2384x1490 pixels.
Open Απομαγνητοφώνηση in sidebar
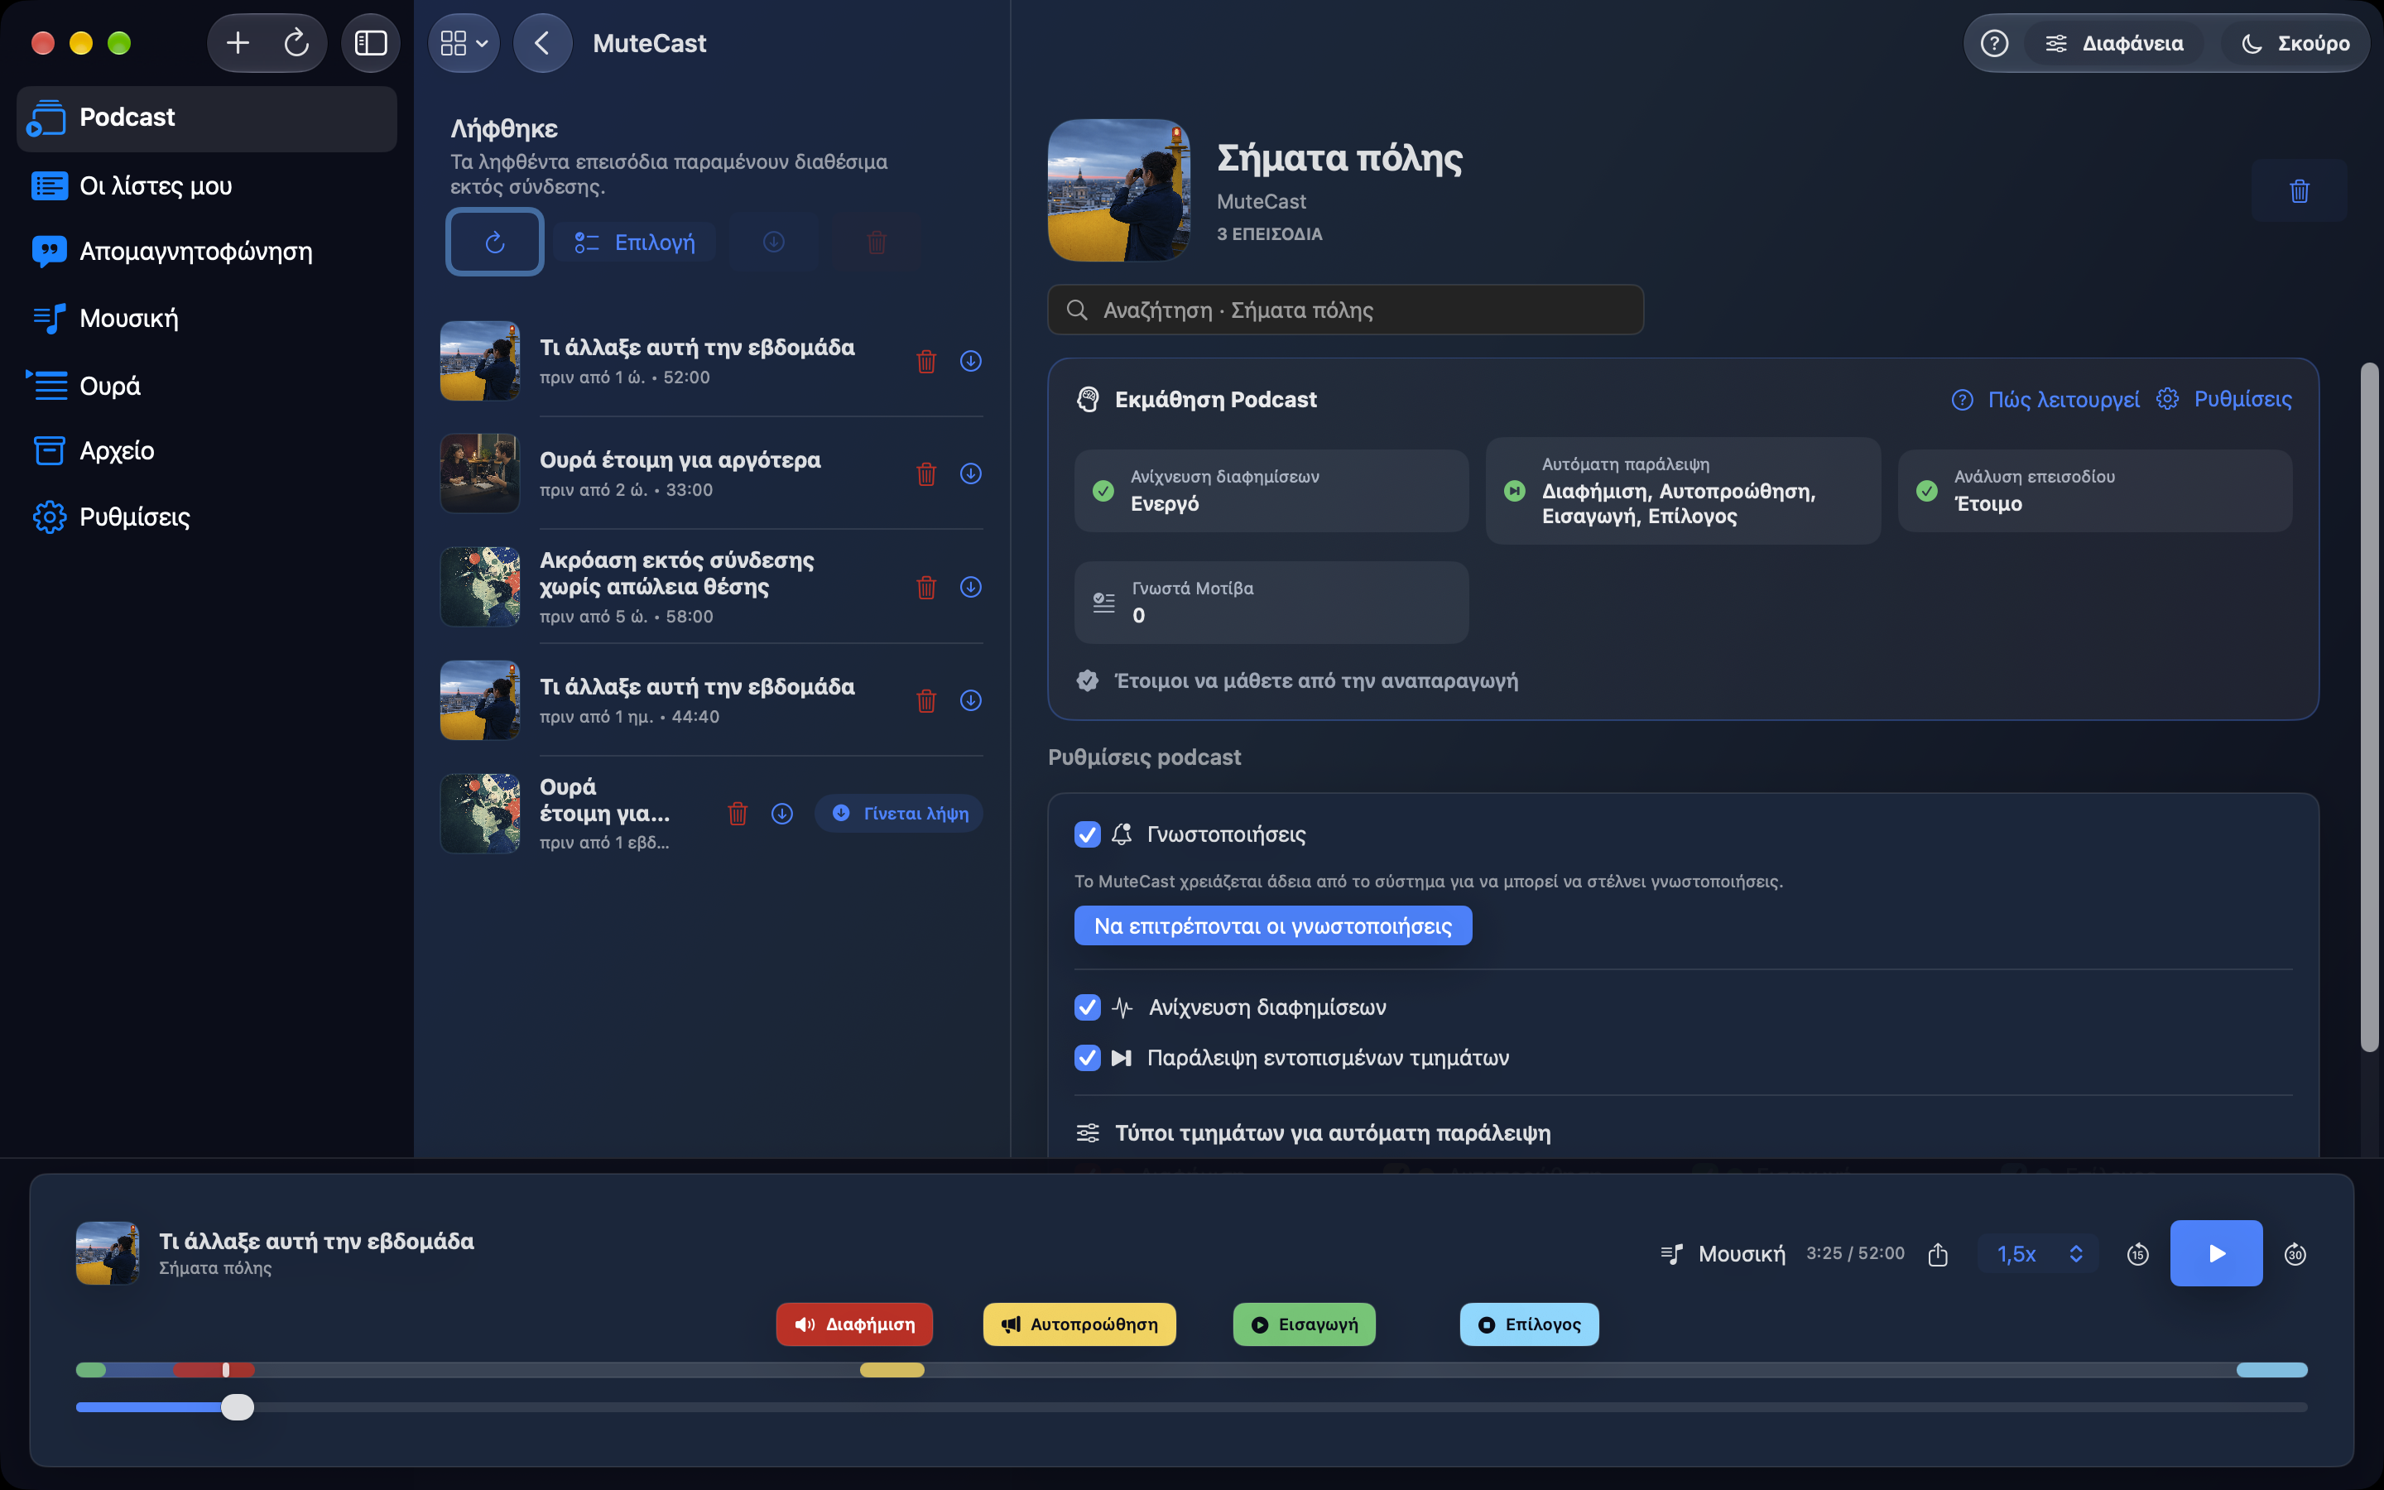pos(207,252)
